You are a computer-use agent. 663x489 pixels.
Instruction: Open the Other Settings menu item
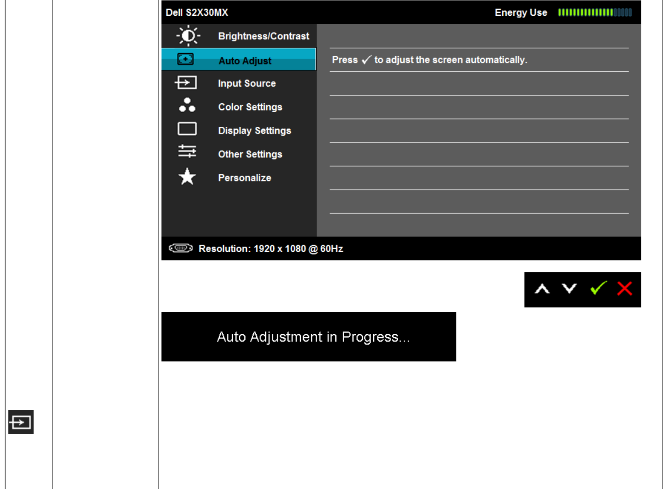(239, 154)
